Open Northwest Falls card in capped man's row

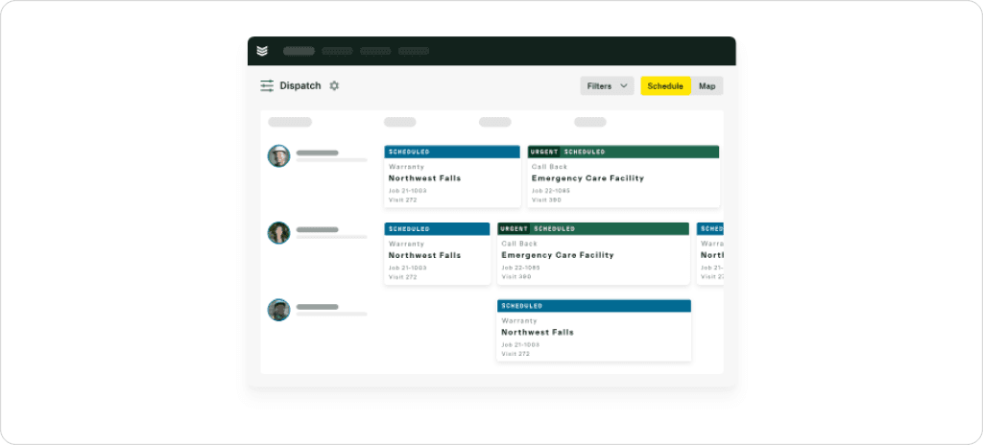[593, 330]
